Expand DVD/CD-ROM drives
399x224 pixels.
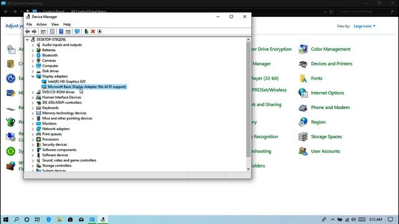[x=33, y=92]
